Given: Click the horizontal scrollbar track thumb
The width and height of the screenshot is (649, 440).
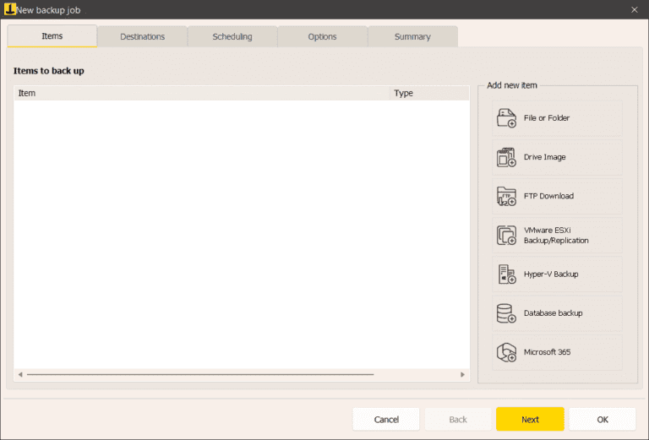Looking at the screenshot, I should 200,375.
